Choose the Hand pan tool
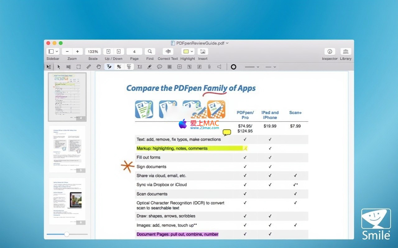This screenshot has height=248, width=398. [x=99, y=67]
